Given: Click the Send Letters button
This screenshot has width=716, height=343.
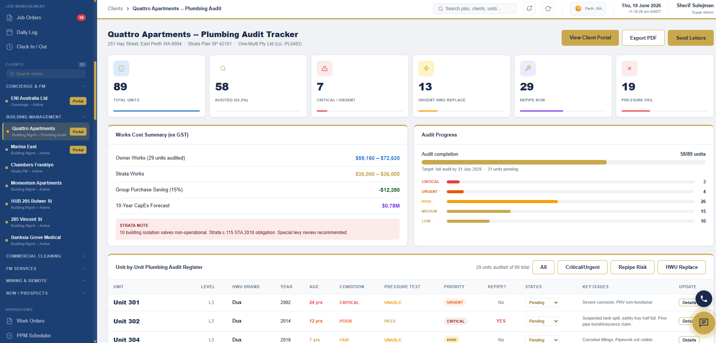Looking at the screenshot, I should click(691, 38).
